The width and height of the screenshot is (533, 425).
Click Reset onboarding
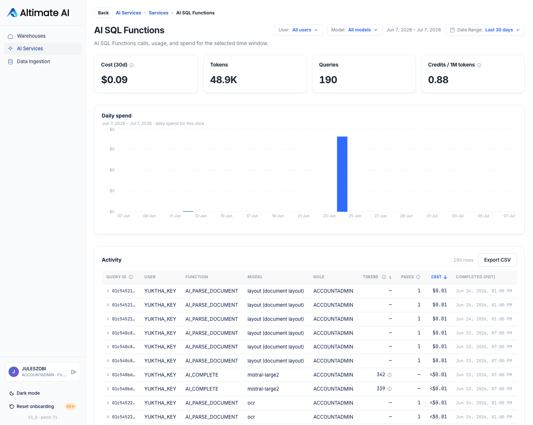coord(35,407)
